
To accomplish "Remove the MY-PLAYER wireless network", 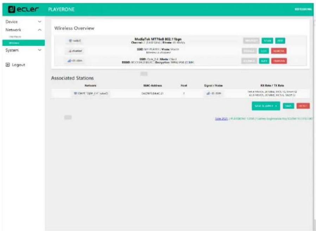I will [279, 51].
